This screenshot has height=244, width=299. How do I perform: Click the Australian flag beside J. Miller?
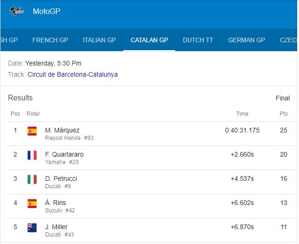click(32, 228)
